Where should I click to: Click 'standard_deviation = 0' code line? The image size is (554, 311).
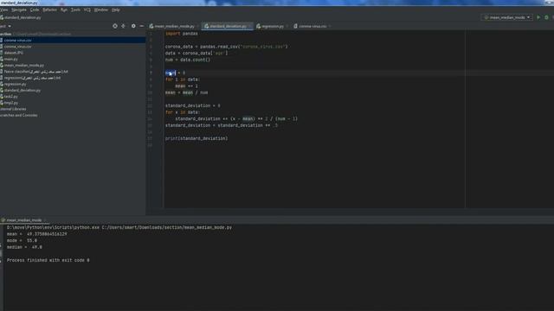point(192,105)
